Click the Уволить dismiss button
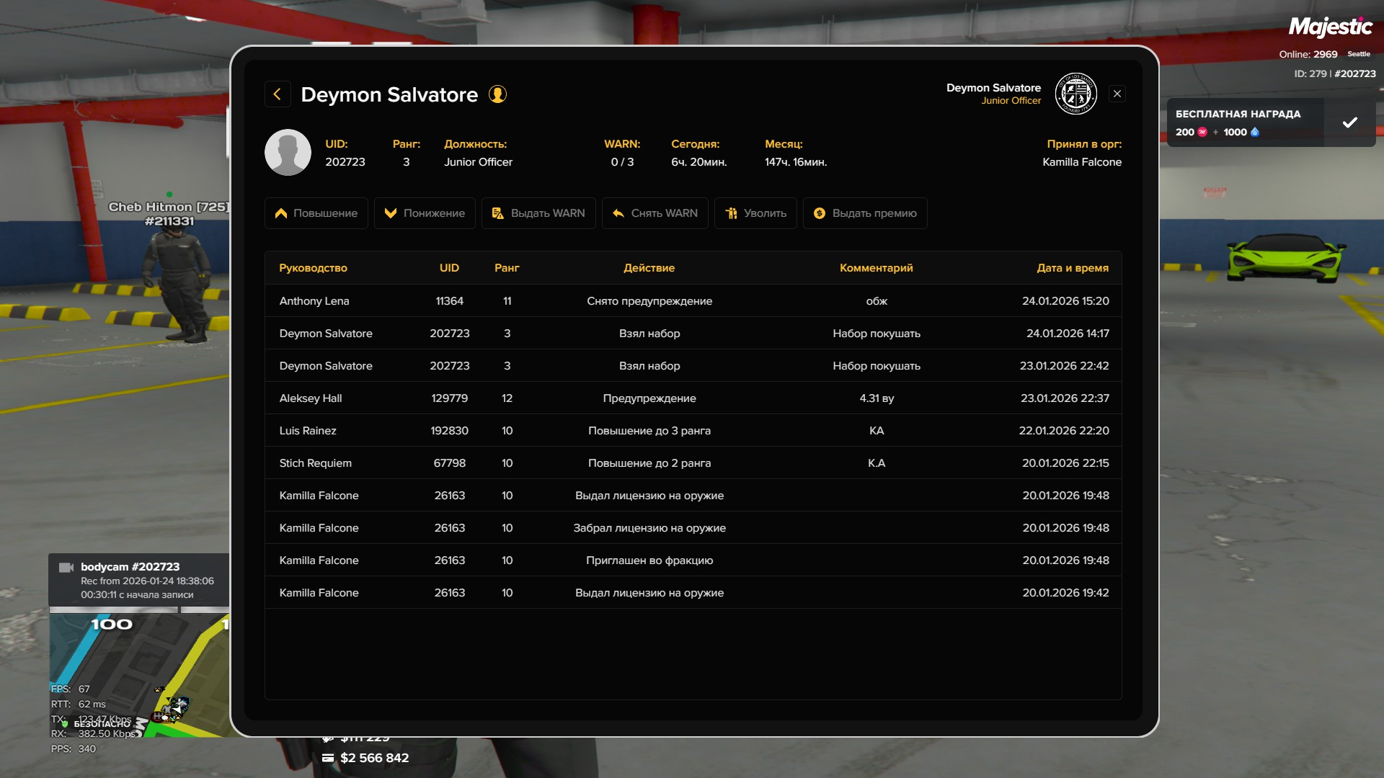This screenshot has width=1384, height=778. pyautogui.click(x=755, y=213)
